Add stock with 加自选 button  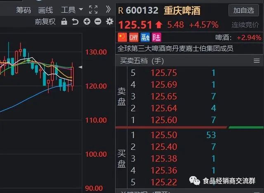pos(243,10)
